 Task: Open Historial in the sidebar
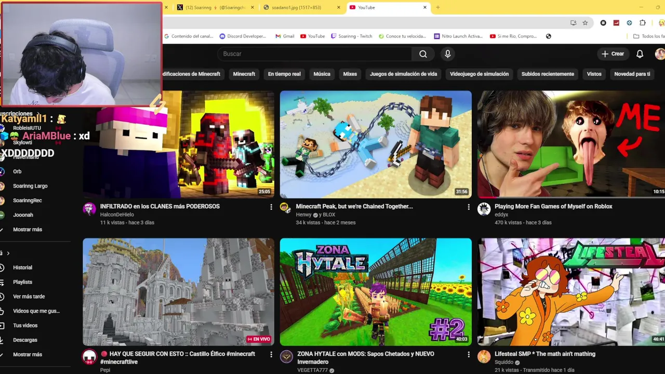[x=22, y=268]
